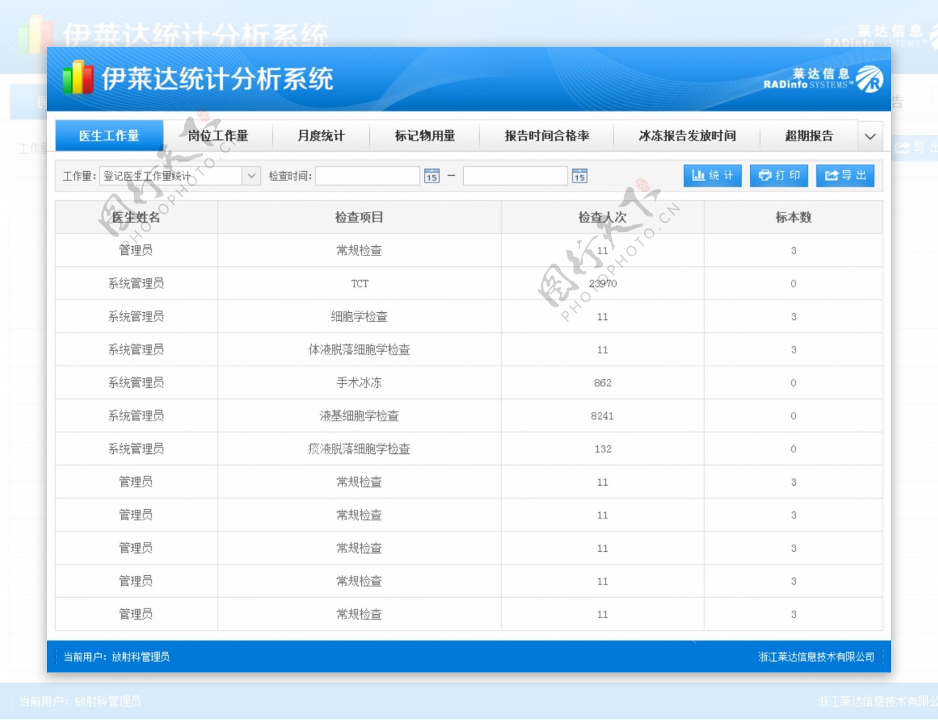Expand more tabs with the chevron
The image size is (938, 720).
click(870, 136)
